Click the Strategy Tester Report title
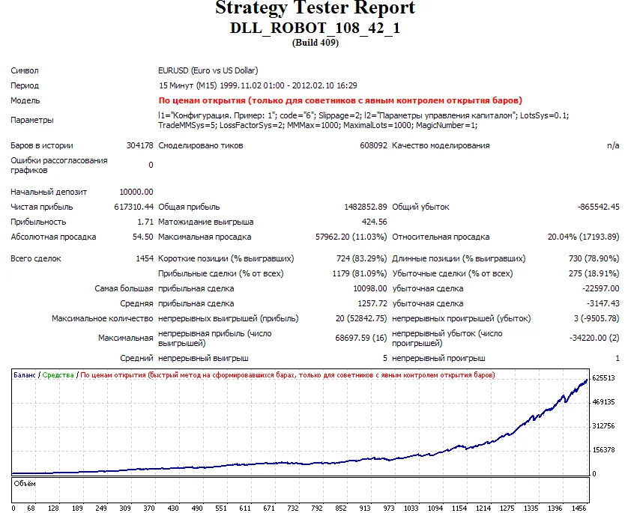 pos(315,7)
